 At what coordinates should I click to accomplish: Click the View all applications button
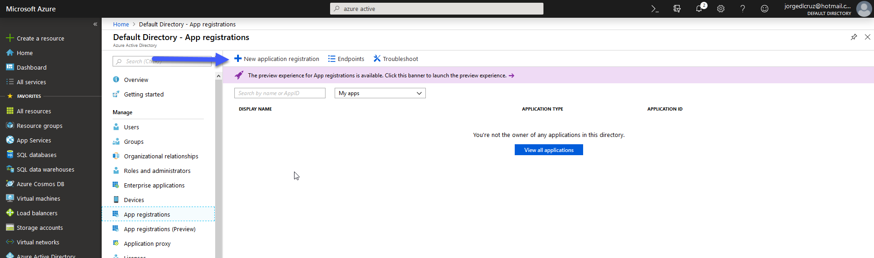pyautogui.click(x=549, y=150)
